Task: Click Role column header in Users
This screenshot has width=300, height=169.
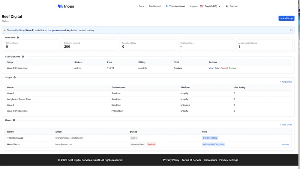Action: 204,132
